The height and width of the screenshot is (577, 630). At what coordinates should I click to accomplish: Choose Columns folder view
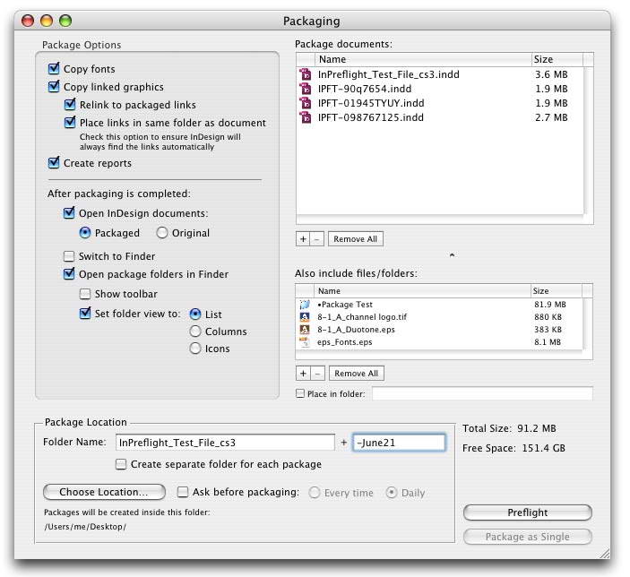(195, 332)
